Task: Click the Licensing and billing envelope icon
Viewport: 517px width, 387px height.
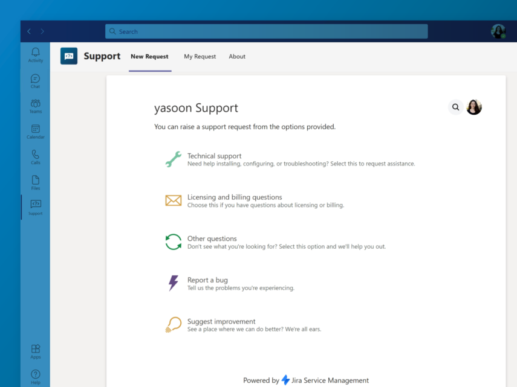Action: pos(174,200)
